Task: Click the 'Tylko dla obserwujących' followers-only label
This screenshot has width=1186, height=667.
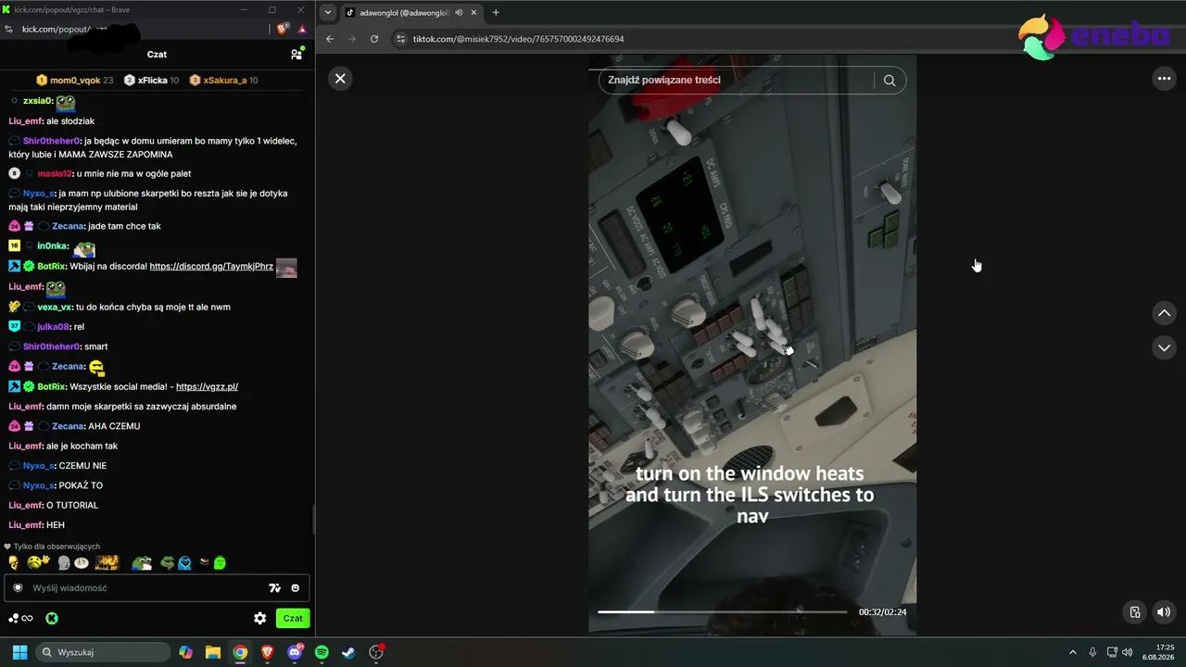Action: click(52, 547)
